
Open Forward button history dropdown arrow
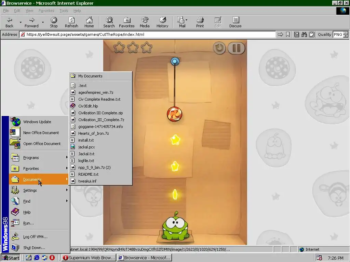click(x=43, y=22)
